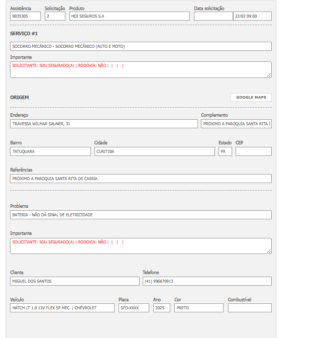Click the Google Maps button
This screenshot has width=321, height=338.
251,97
